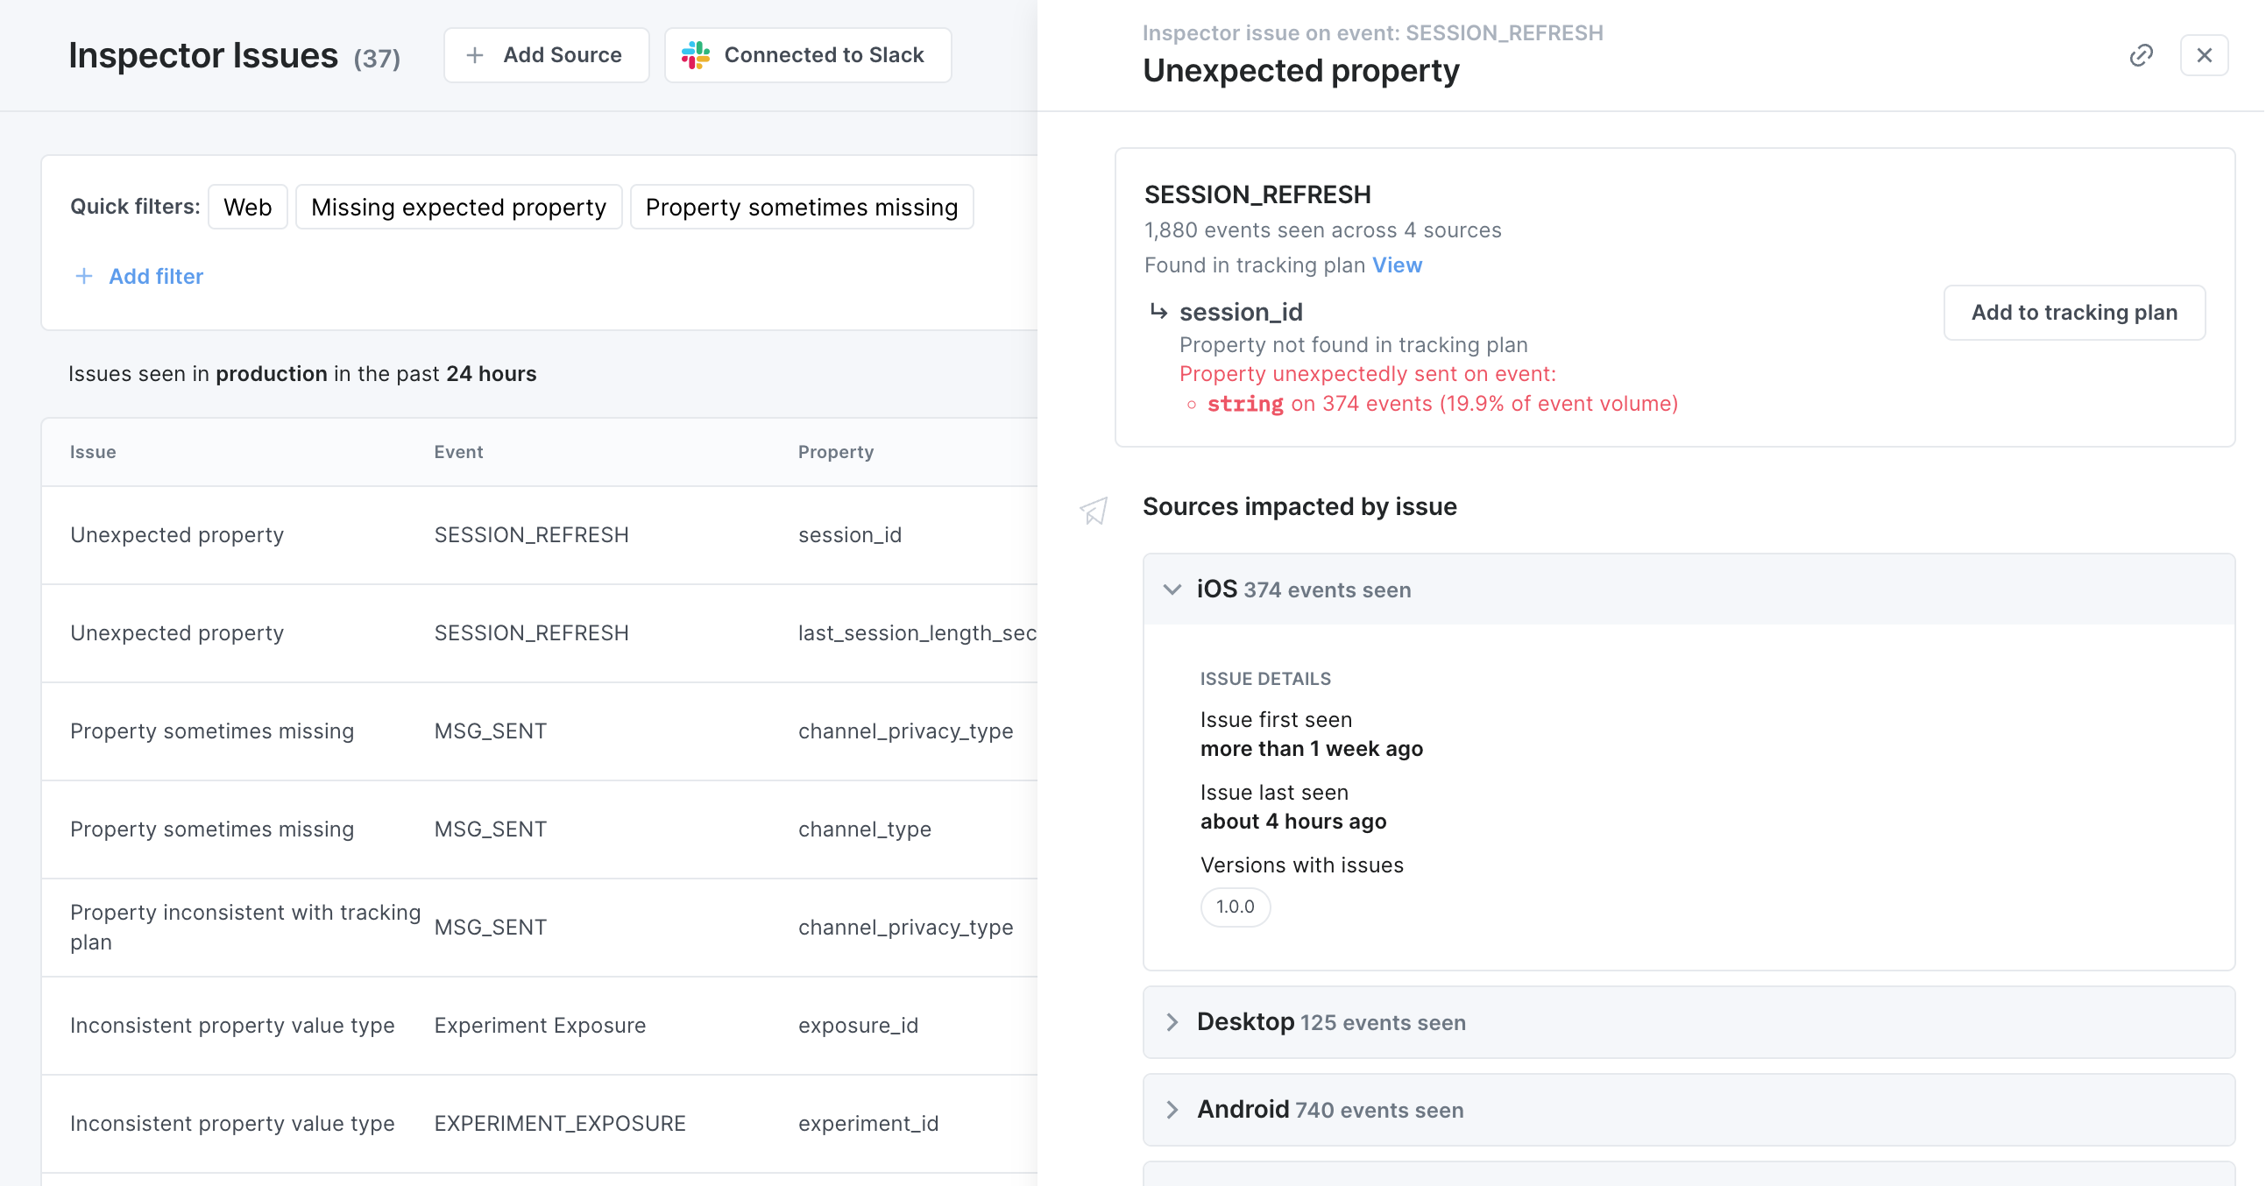Open Connected to Slack settings
2266x1186 pixels.
(x=807, y=54)
